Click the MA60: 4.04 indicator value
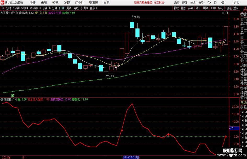This screenshot has width=247, height=159. point(69,13)
